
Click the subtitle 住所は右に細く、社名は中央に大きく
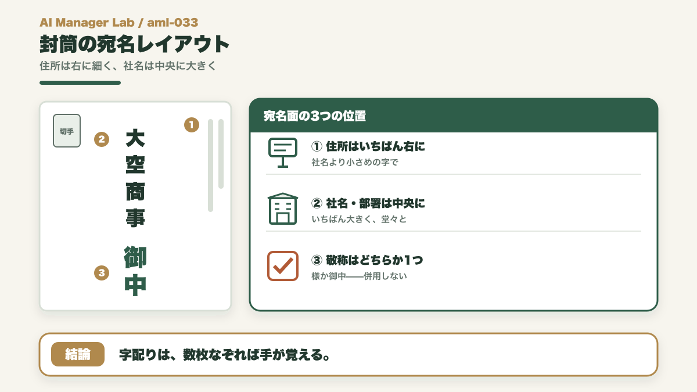coord(128,66)
